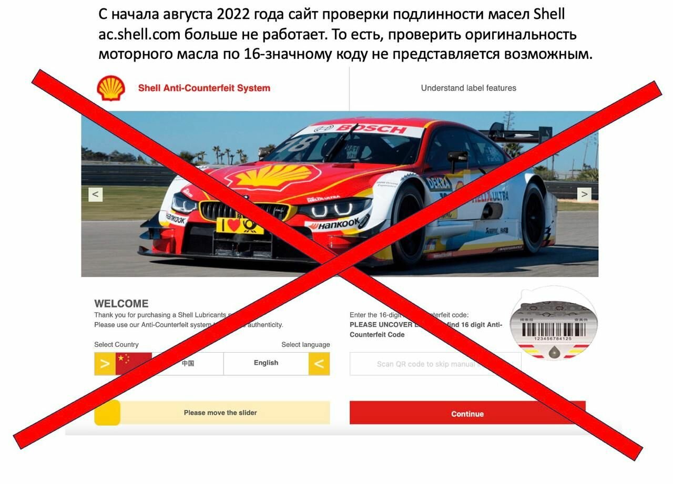Select the English language field

[x=266, y=364]
